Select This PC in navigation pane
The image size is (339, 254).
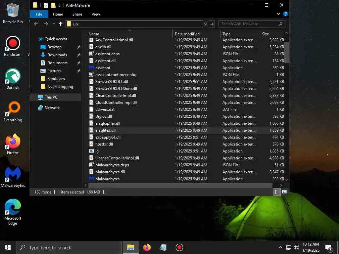(x=51, y=97)
